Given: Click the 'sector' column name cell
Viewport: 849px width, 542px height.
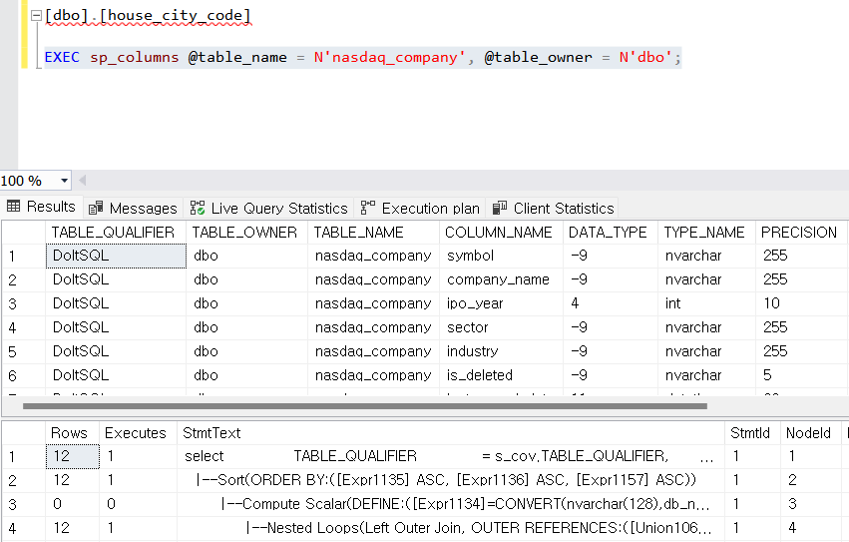Looking at the screenshot, I should (502, 327).
